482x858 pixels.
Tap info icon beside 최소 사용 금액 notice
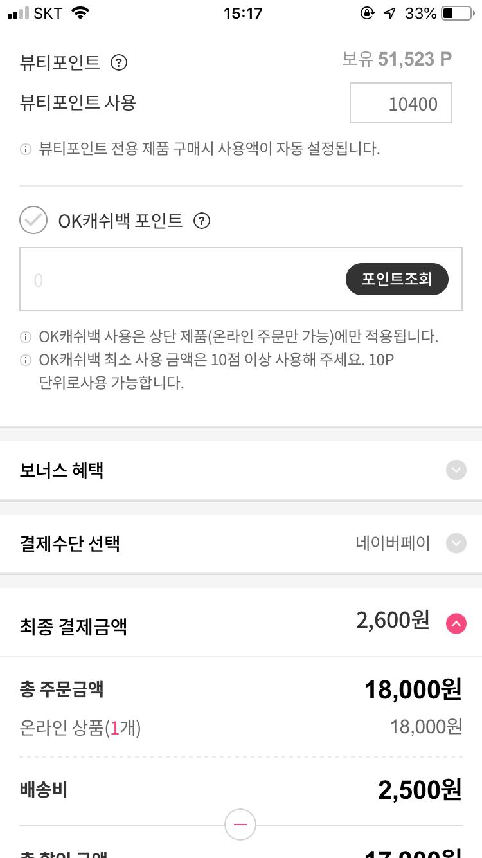[26, 360]
